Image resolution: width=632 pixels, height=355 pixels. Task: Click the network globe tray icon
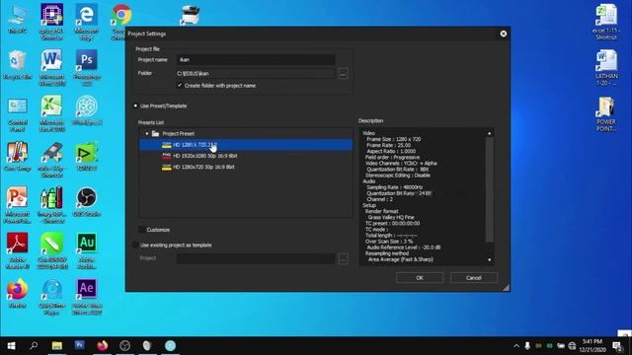click(x=572, y=346)
